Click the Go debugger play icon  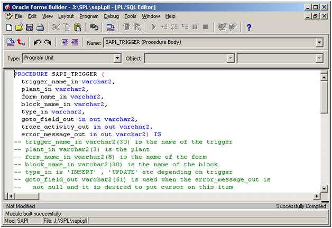[154, 27]
